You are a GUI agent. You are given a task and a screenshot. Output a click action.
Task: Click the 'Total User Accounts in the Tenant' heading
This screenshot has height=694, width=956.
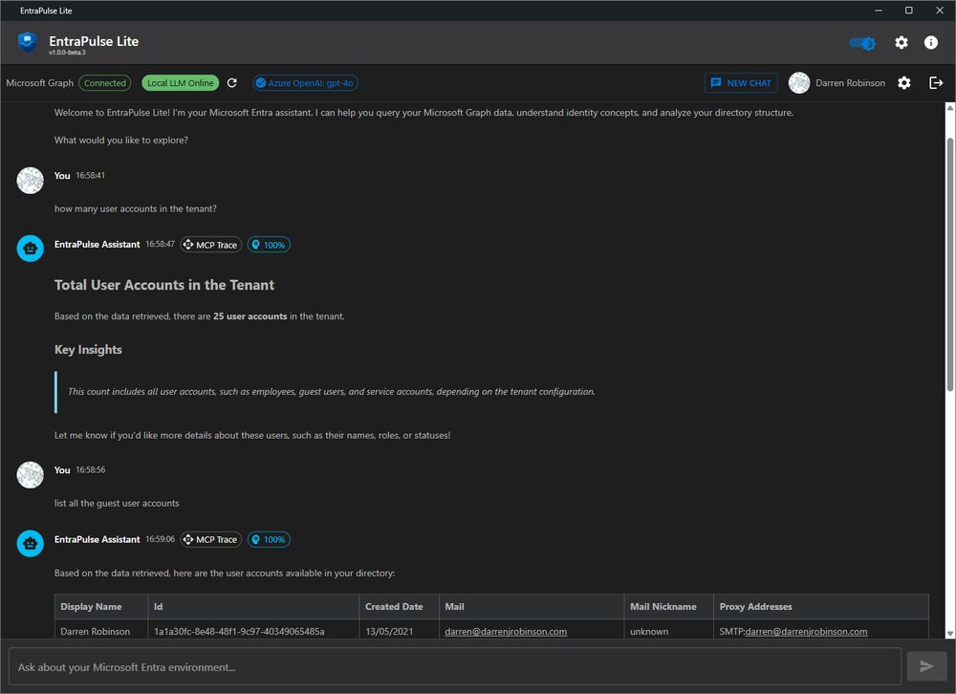coord(164,285)
